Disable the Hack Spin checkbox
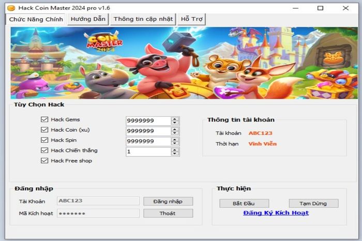This screenshot has height=241, width=362. click(44, 140)
